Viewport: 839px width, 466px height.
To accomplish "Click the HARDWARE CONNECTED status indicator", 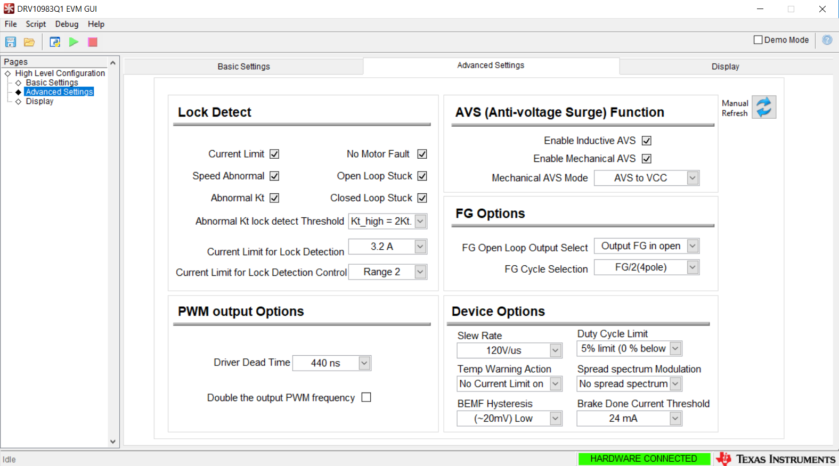I will [643, 459].
